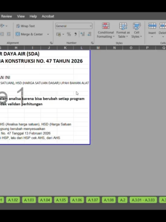The width and height of the screenshot is (166, 222).
Task: Switch to sheet tab A.3.01 - A.3.03
Action: (x=143, y=200)
